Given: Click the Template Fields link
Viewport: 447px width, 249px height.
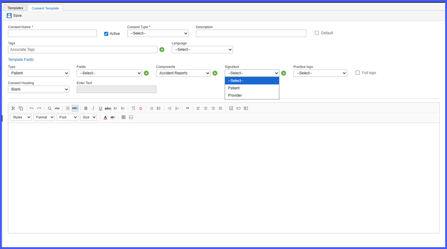Looking at the screenshot, I should coord(21,59).
